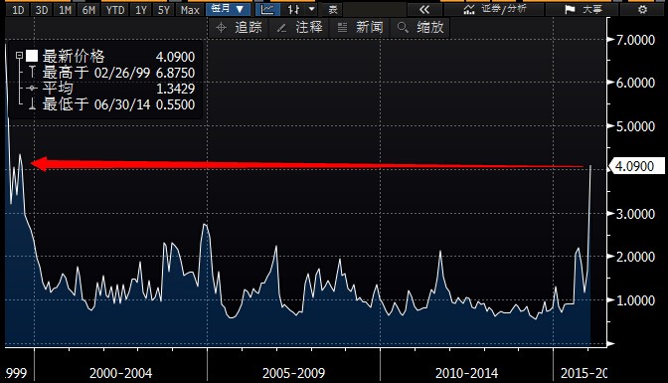
Task: Collapse the legend tree box
Action: coord(19,56)
